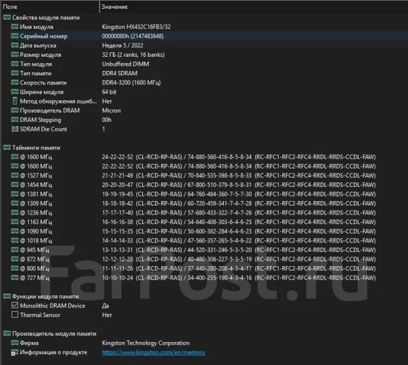Toggle the Thermal Sensor checkbox
This screenshot has width=408, height=365.
point(15,315)
